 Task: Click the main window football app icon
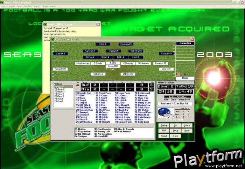coord(2,2)
